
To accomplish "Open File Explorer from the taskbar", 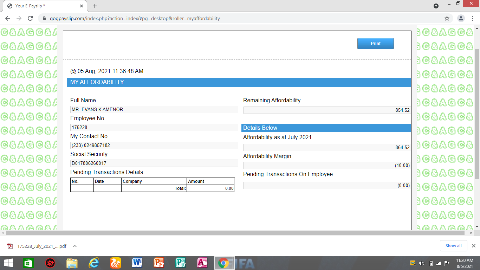I will (72, 263).
